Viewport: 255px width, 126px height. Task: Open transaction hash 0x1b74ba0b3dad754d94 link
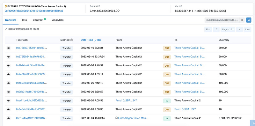[x=32, y=65]
